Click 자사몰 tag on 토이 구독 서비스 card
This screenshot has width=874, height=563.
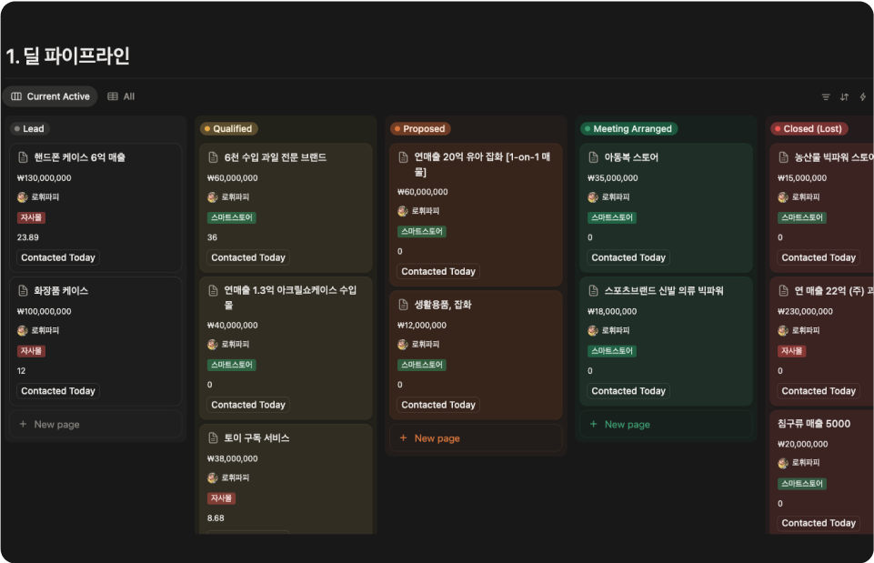[221, 498]
